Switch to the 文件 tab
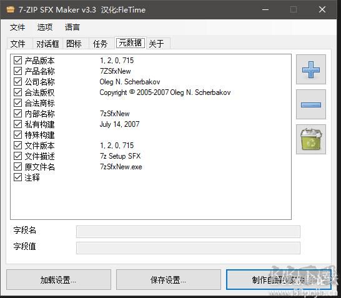Screen dimensions: 341x298 19,44
